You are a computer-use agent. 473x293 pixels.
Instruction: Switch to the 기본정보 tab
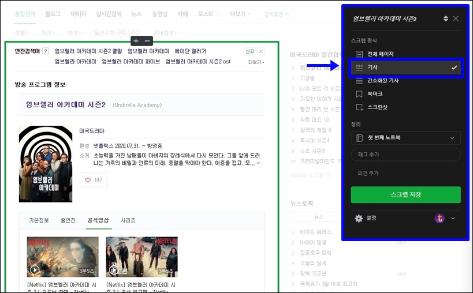point(39,220)
